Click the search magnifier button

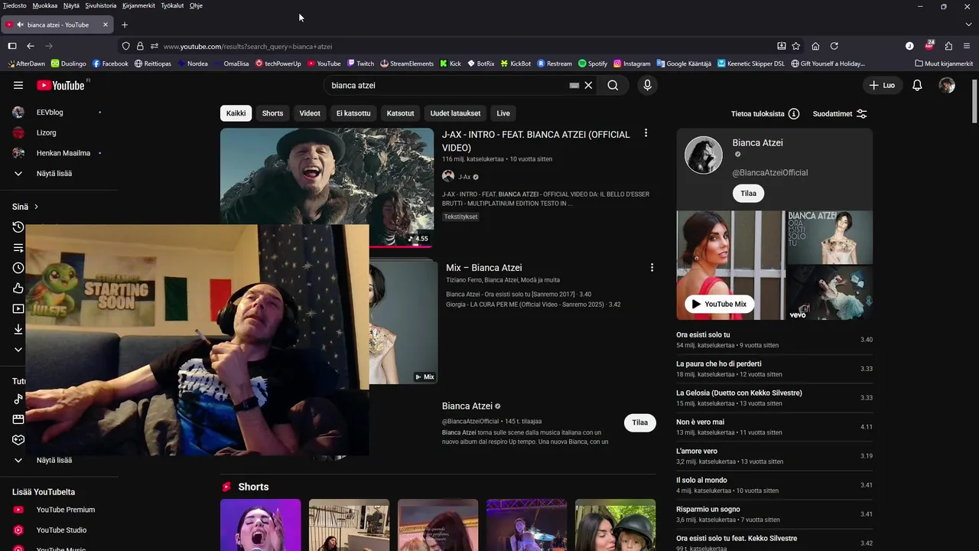(x=613, y=86)
